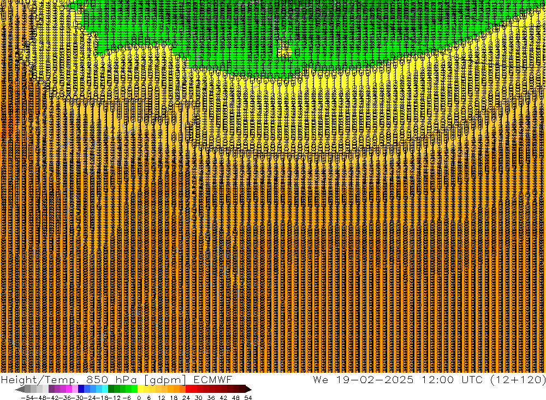Click the '-12' legend label

pyautogui.click(x=114, y=398)
